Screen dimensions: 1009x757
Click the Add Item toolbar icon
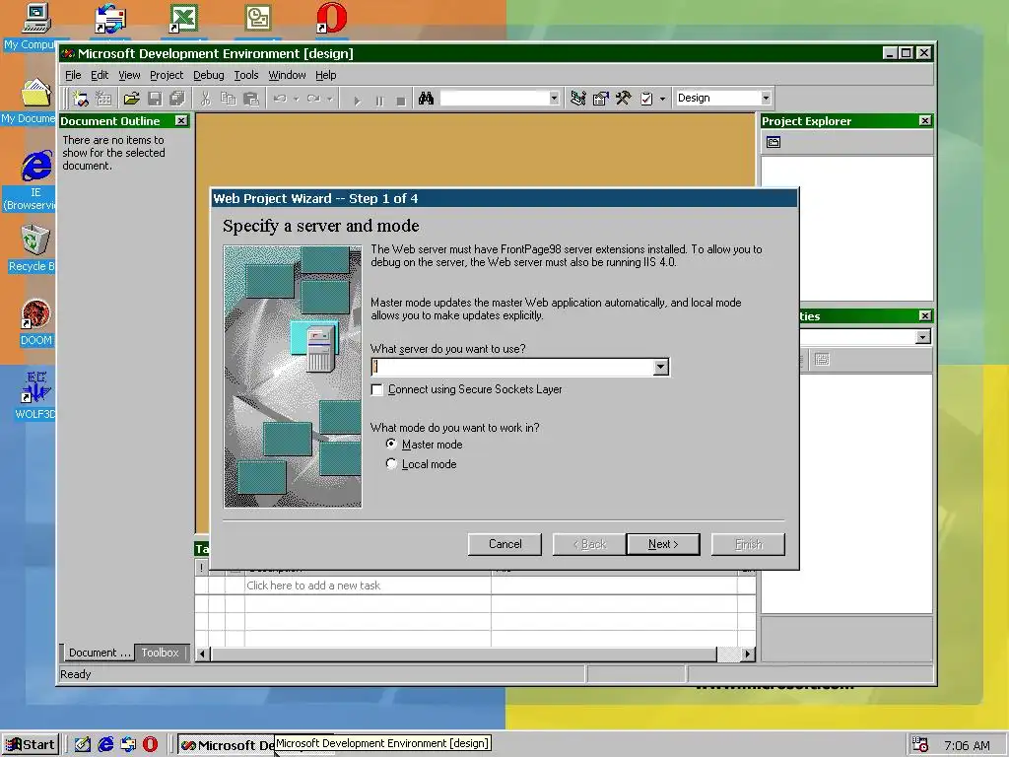pyautogui.click(x=103, y=99)
